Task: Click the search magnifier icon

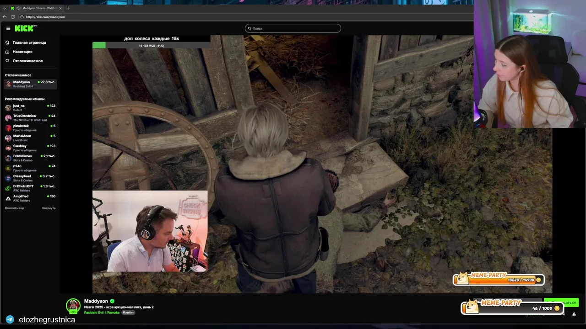Action: [x=250, y=28]
